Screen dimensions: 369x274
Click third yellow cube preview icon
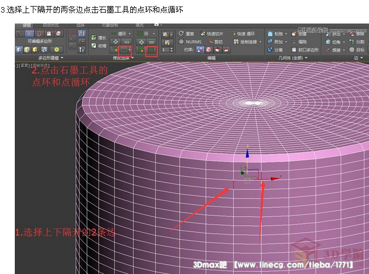coord(35,50)
